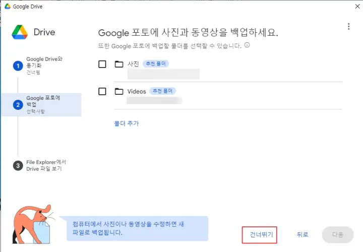Viewport: 363px width, 252px height.
Task: Click the 뒤로 button
Action: [x=302, y=235]
